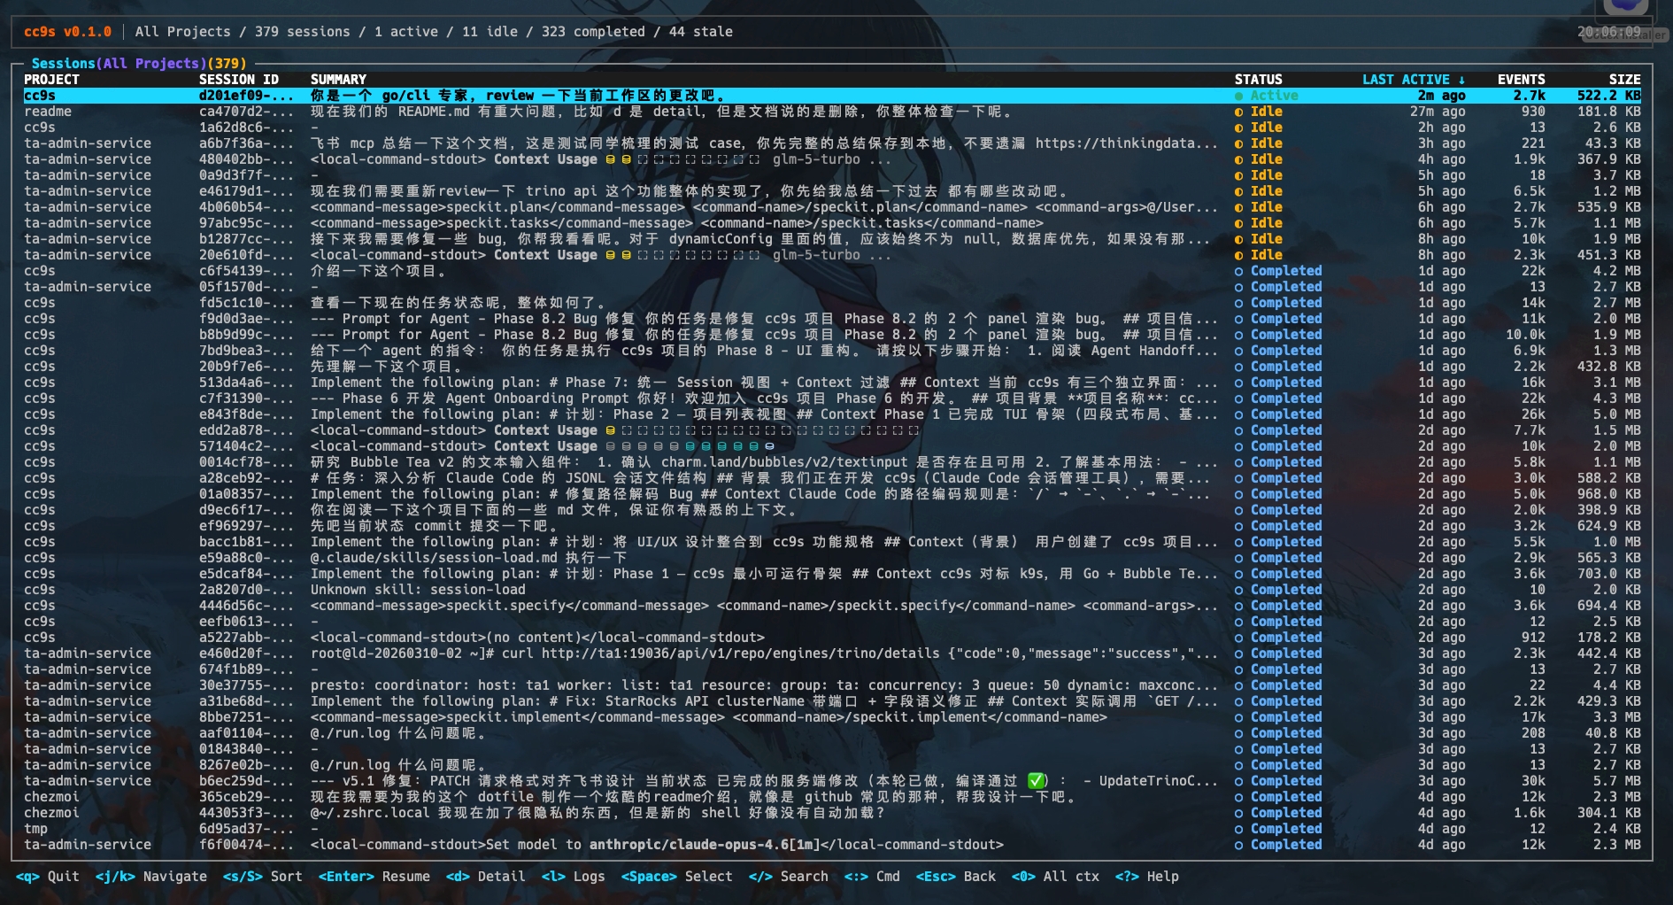
Task: Select session d9ec6f17 row
Action: (x=832, y=510)
